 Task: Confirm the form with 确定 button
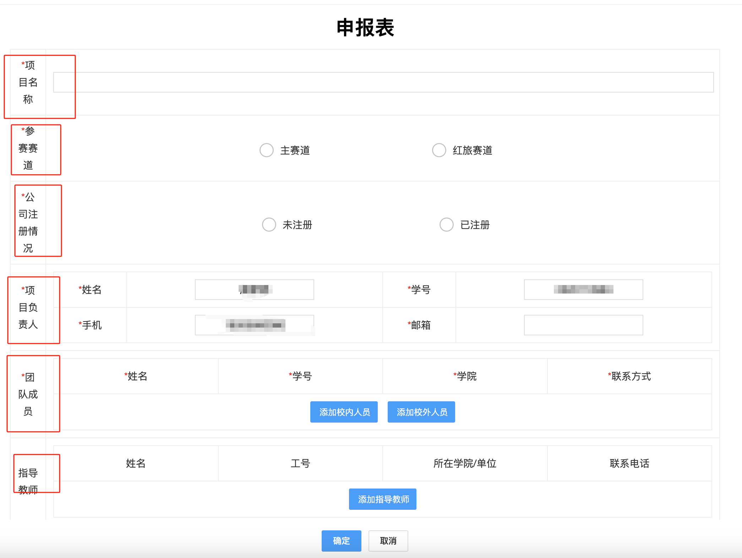click(x=341, y=541)
